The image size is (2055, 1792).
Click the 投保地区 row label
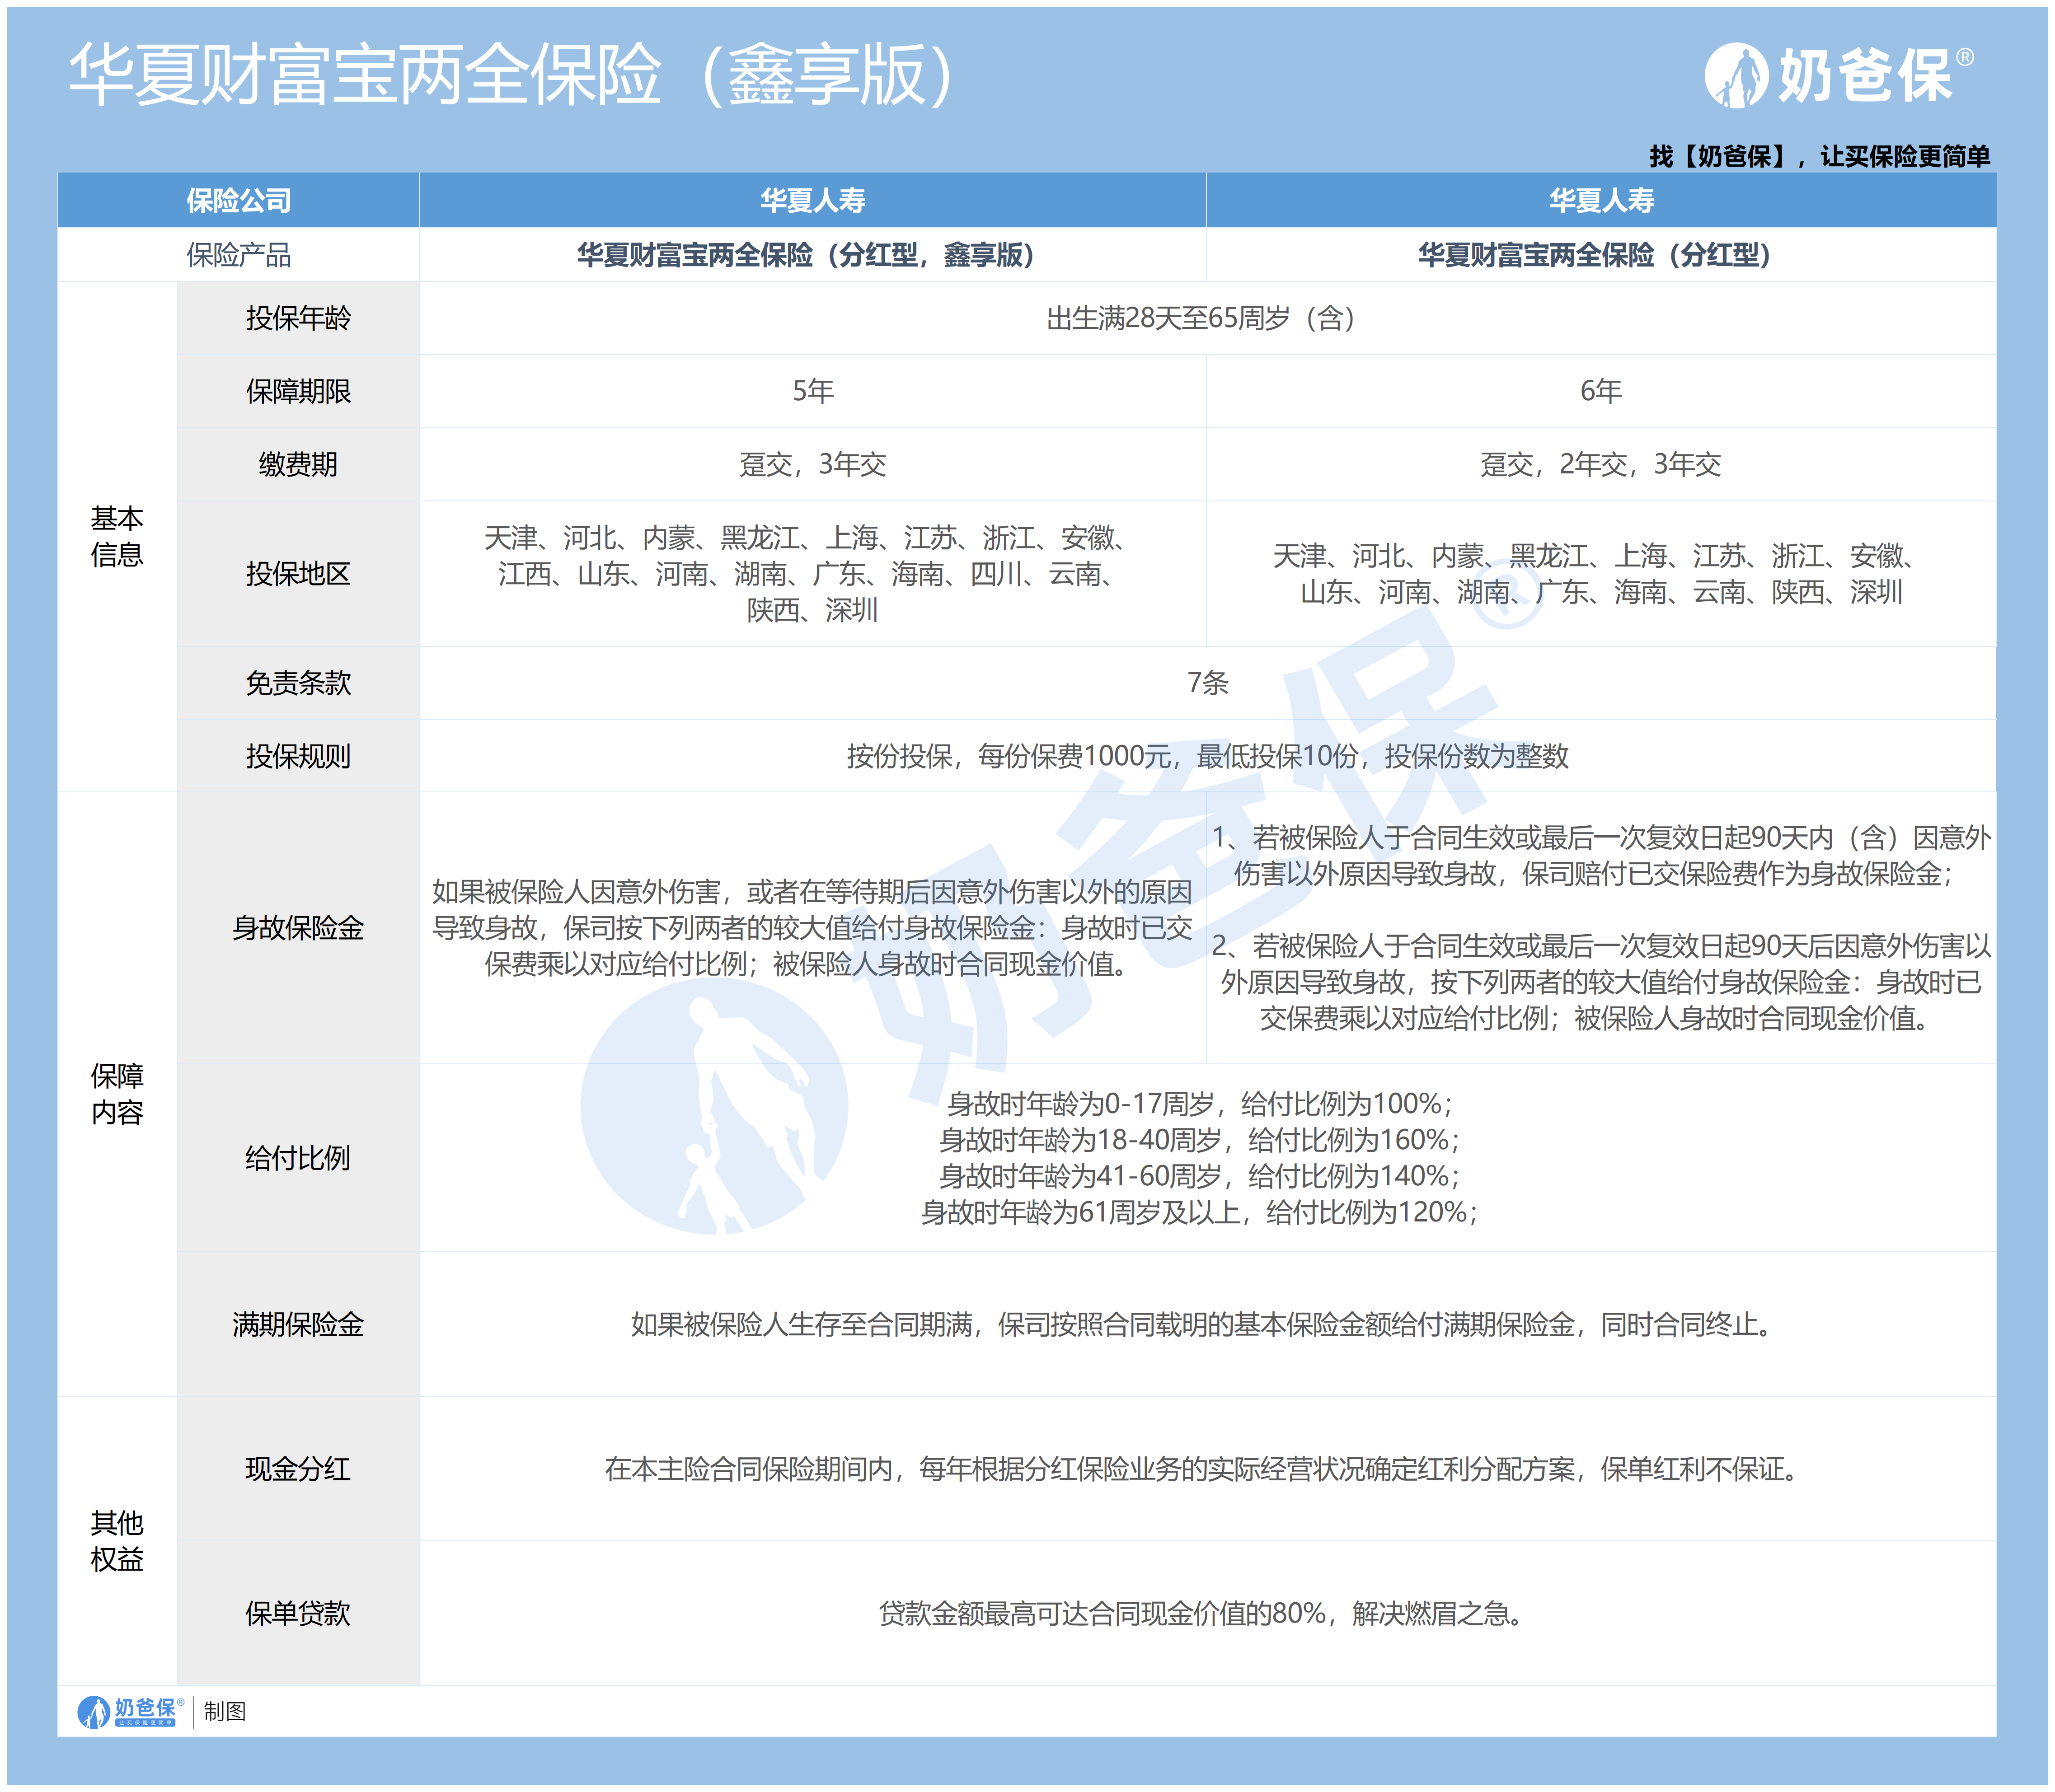(298, 574)
